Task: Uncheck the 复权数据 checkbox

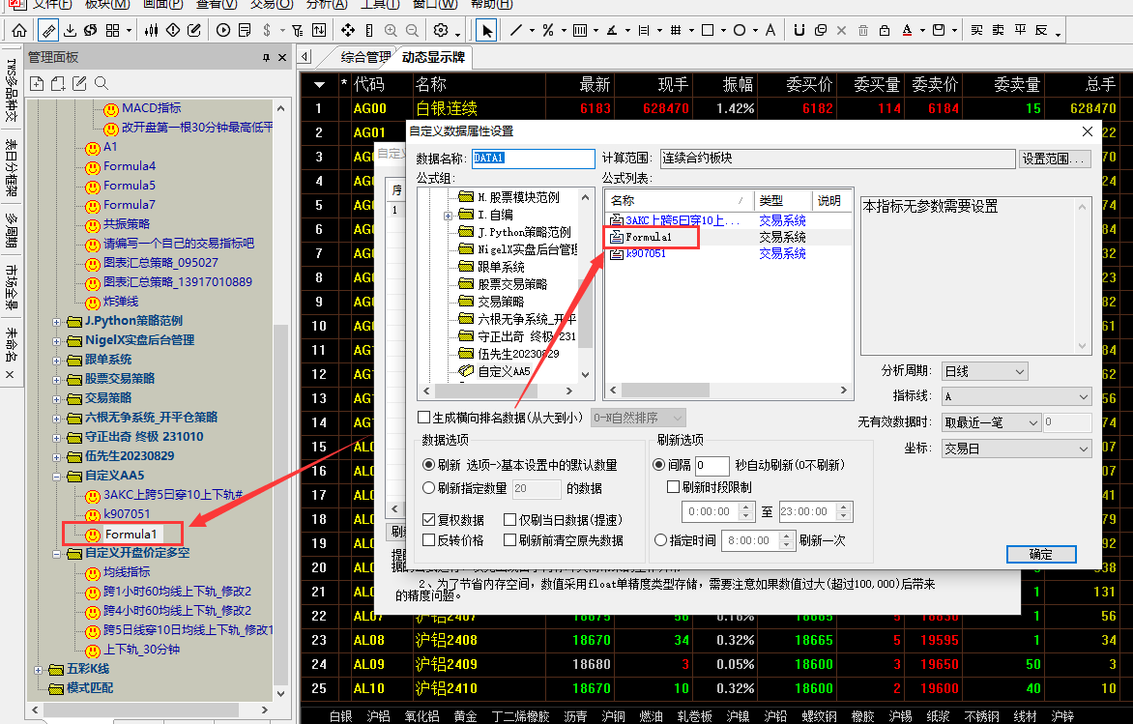Action: point(428,519)
